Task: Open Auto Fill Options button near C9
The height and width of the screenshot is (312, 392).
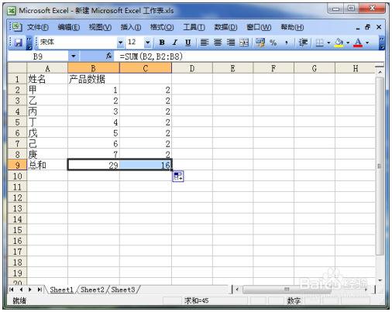Action: point(178,177)
